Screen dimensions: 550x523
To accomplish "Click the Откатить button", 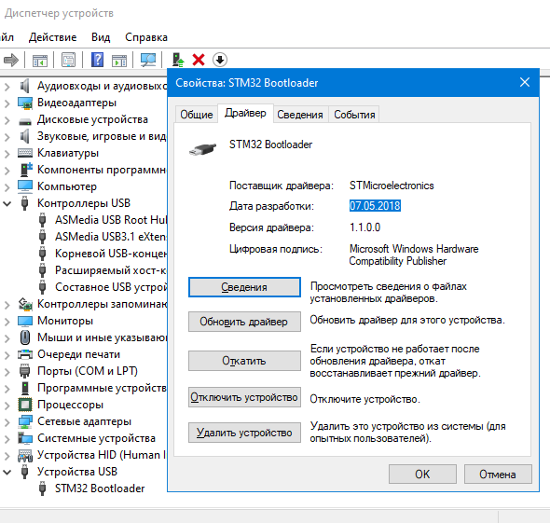I will (x=244, y=361).
